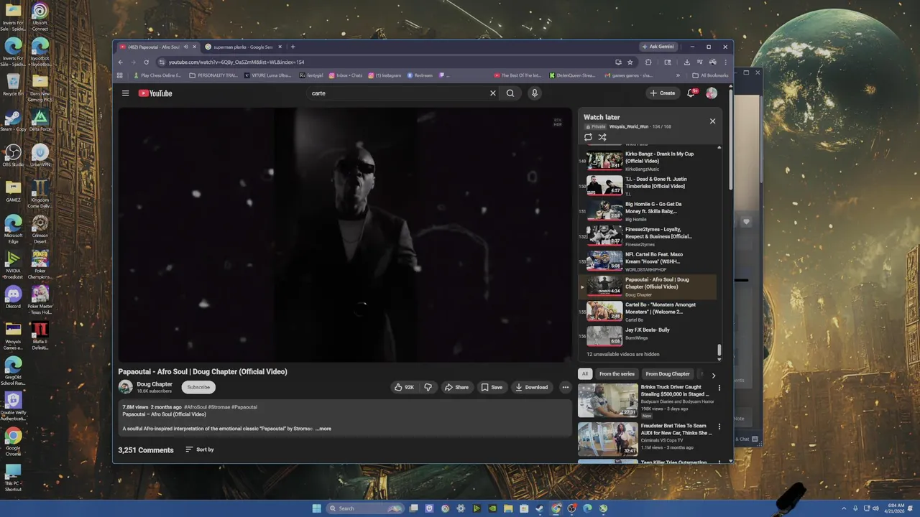Clear the search box text 'carte'

[493, 93]
